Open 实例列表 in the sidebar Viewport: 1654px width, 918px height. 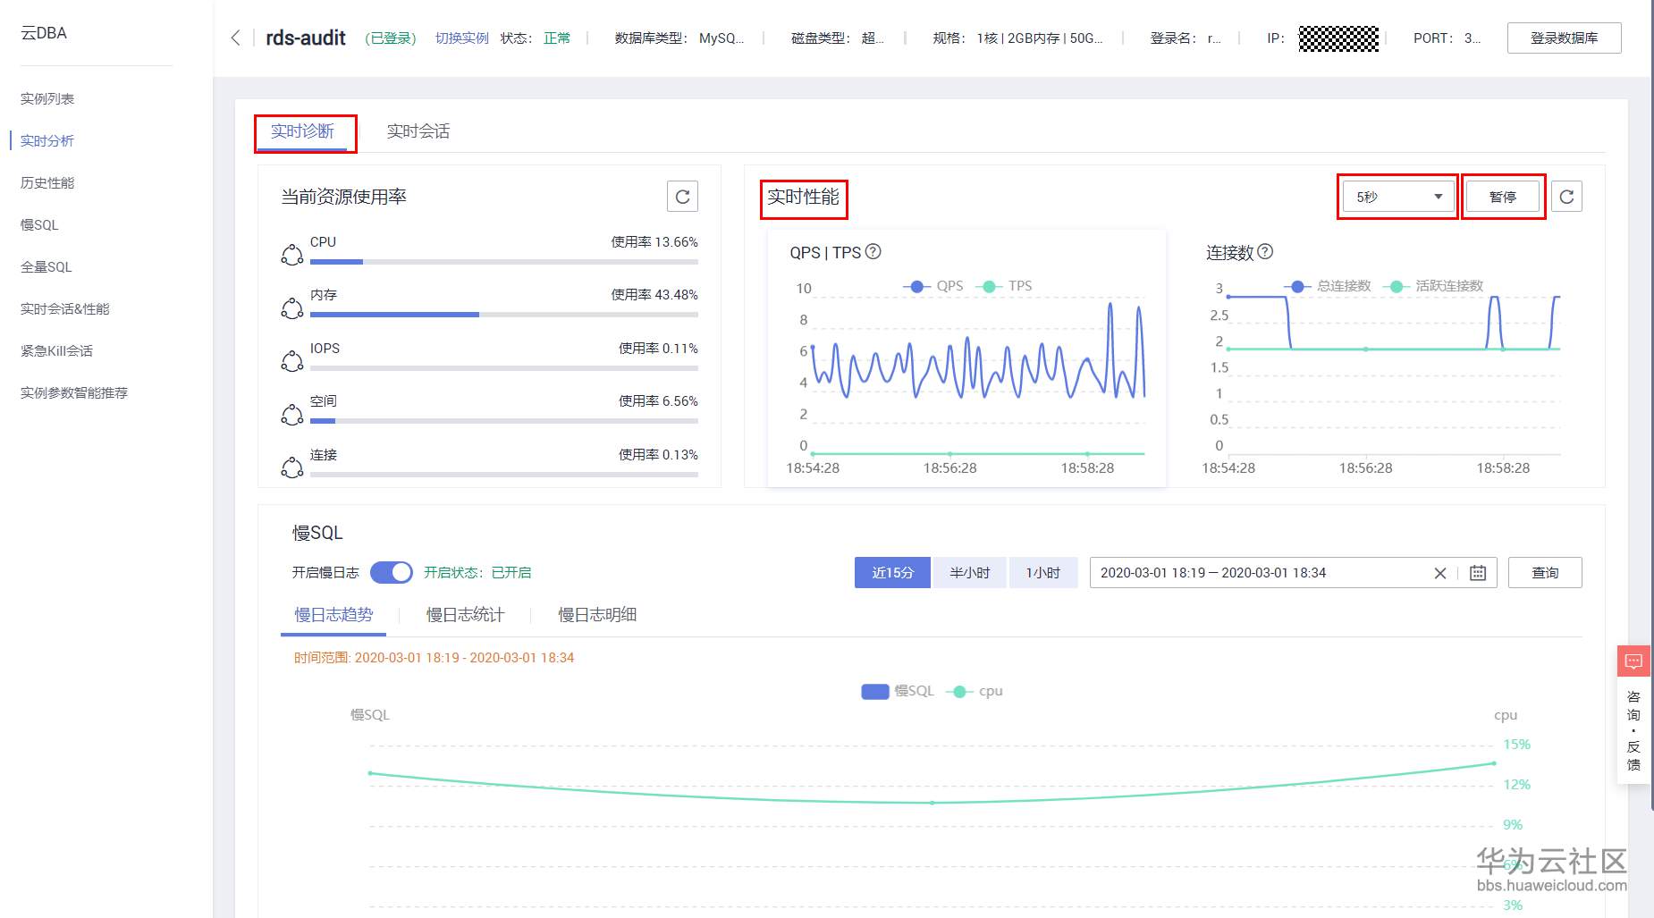(x=47, y=98)
